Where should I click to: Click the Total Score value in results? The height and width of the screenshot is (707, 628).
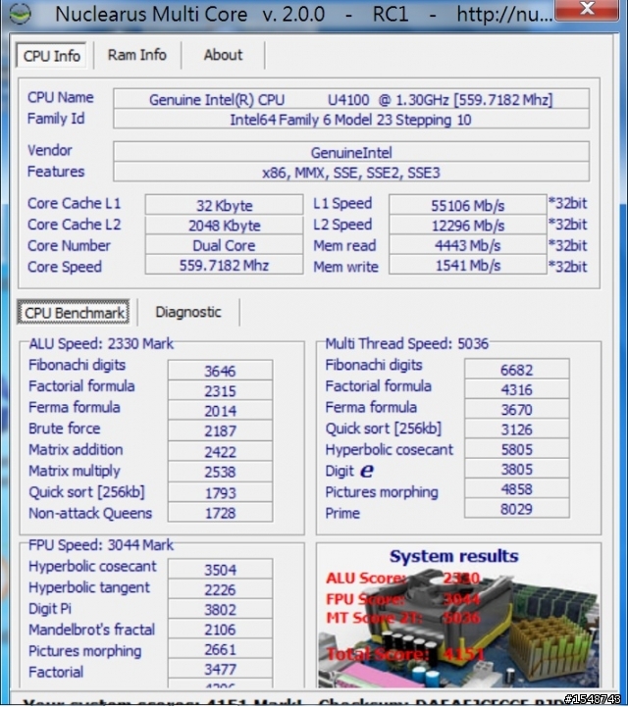(x=464, y=654)
